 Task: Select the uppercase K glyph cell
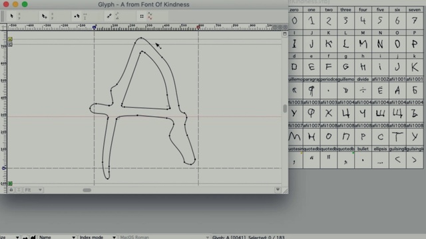[329, 44]
